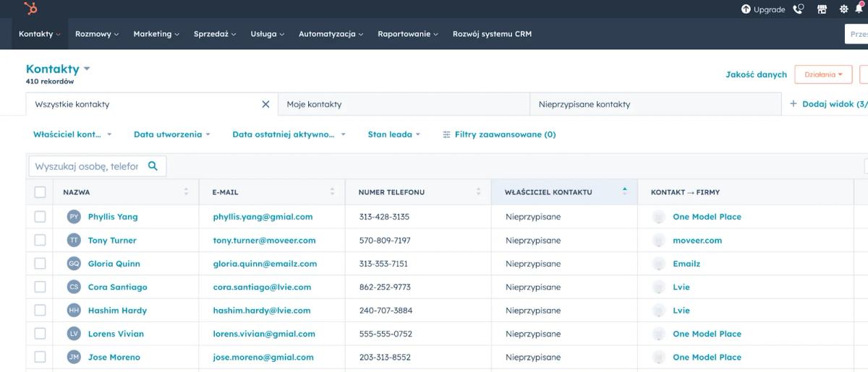The height and width of the screenshot is (372, 868).
Task: Open the Działania actions dropdown
Action: (x=823, y=74)
